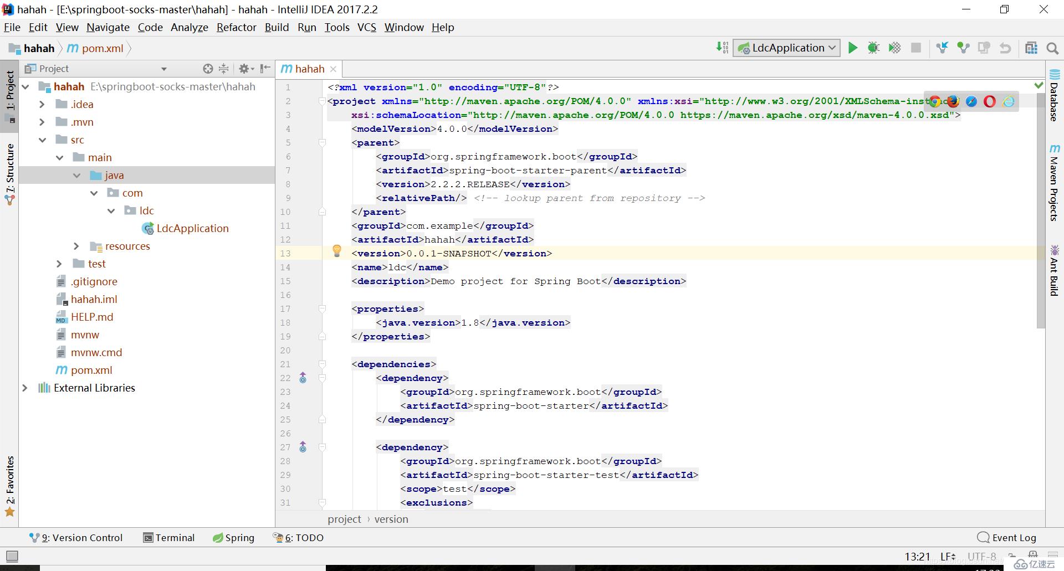Toggle the 1: Project tool window
The image size is (1064, 571).
coord(9,96)
